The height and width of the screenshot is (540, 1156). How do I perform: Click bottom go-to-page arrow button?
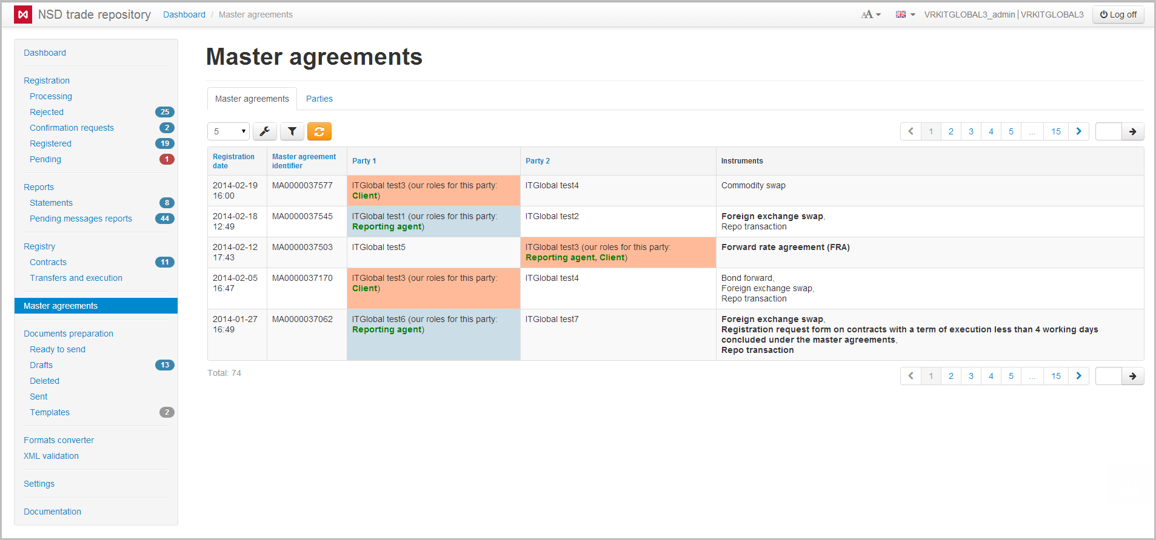(1132, 376)
